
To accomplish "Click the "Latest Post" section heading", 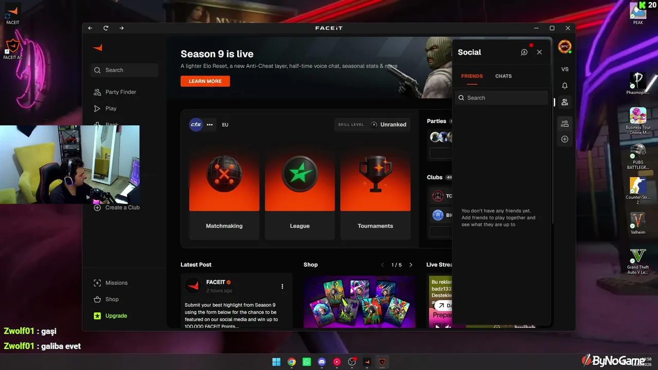I will pos(196,265).
